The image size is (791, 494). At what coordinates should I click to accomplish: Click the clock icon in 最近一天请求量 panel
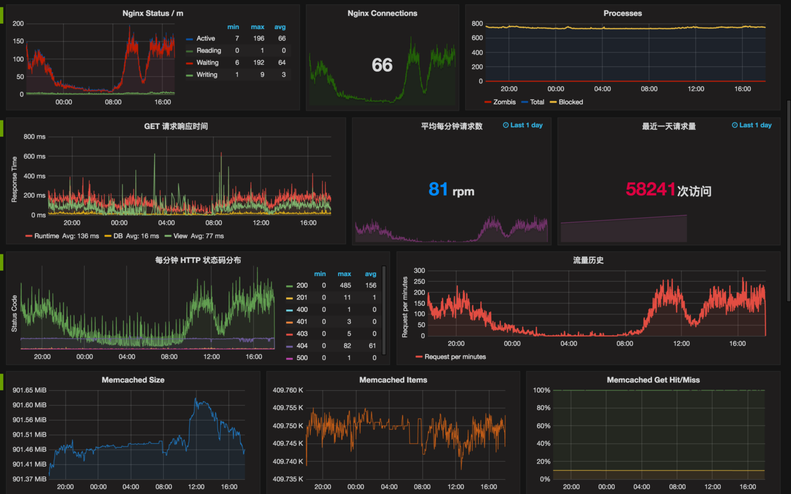point(735,125)
